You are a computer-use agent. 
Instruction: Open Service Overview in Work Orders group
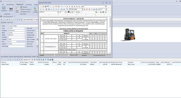[26, 10]
